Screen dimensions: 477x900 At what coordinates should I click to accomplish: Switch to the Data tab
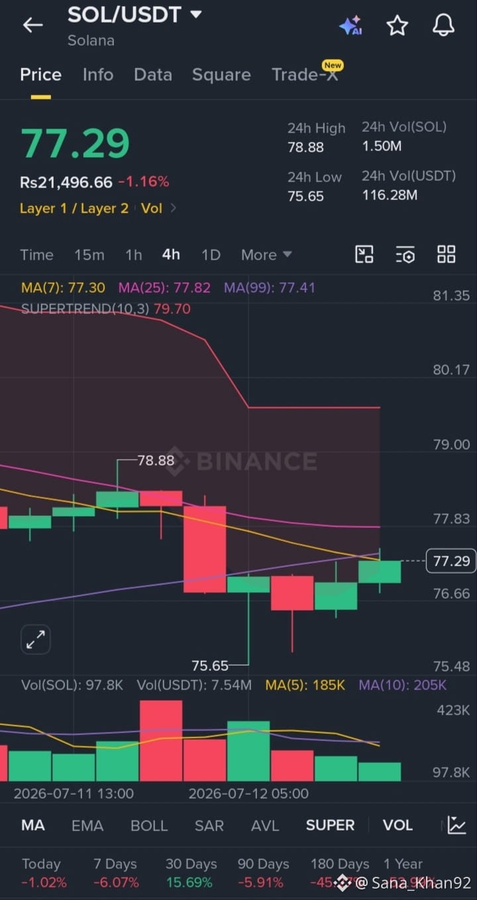153,75
